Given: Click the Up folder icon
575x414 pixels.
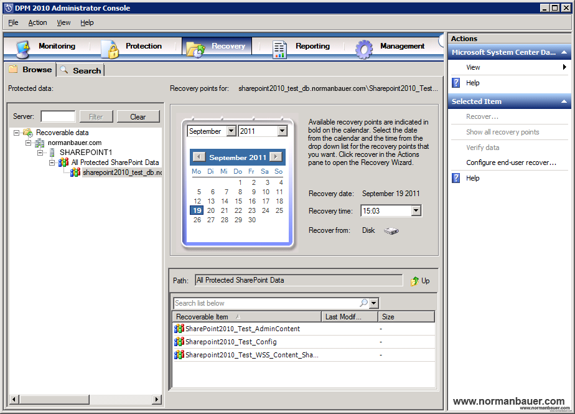Looking at the screenshot, I should [414, 281].
